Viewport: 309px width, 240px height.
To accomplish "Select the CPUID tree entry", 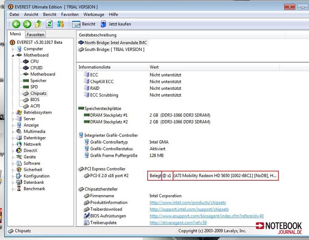I will [x=36, y=68].
